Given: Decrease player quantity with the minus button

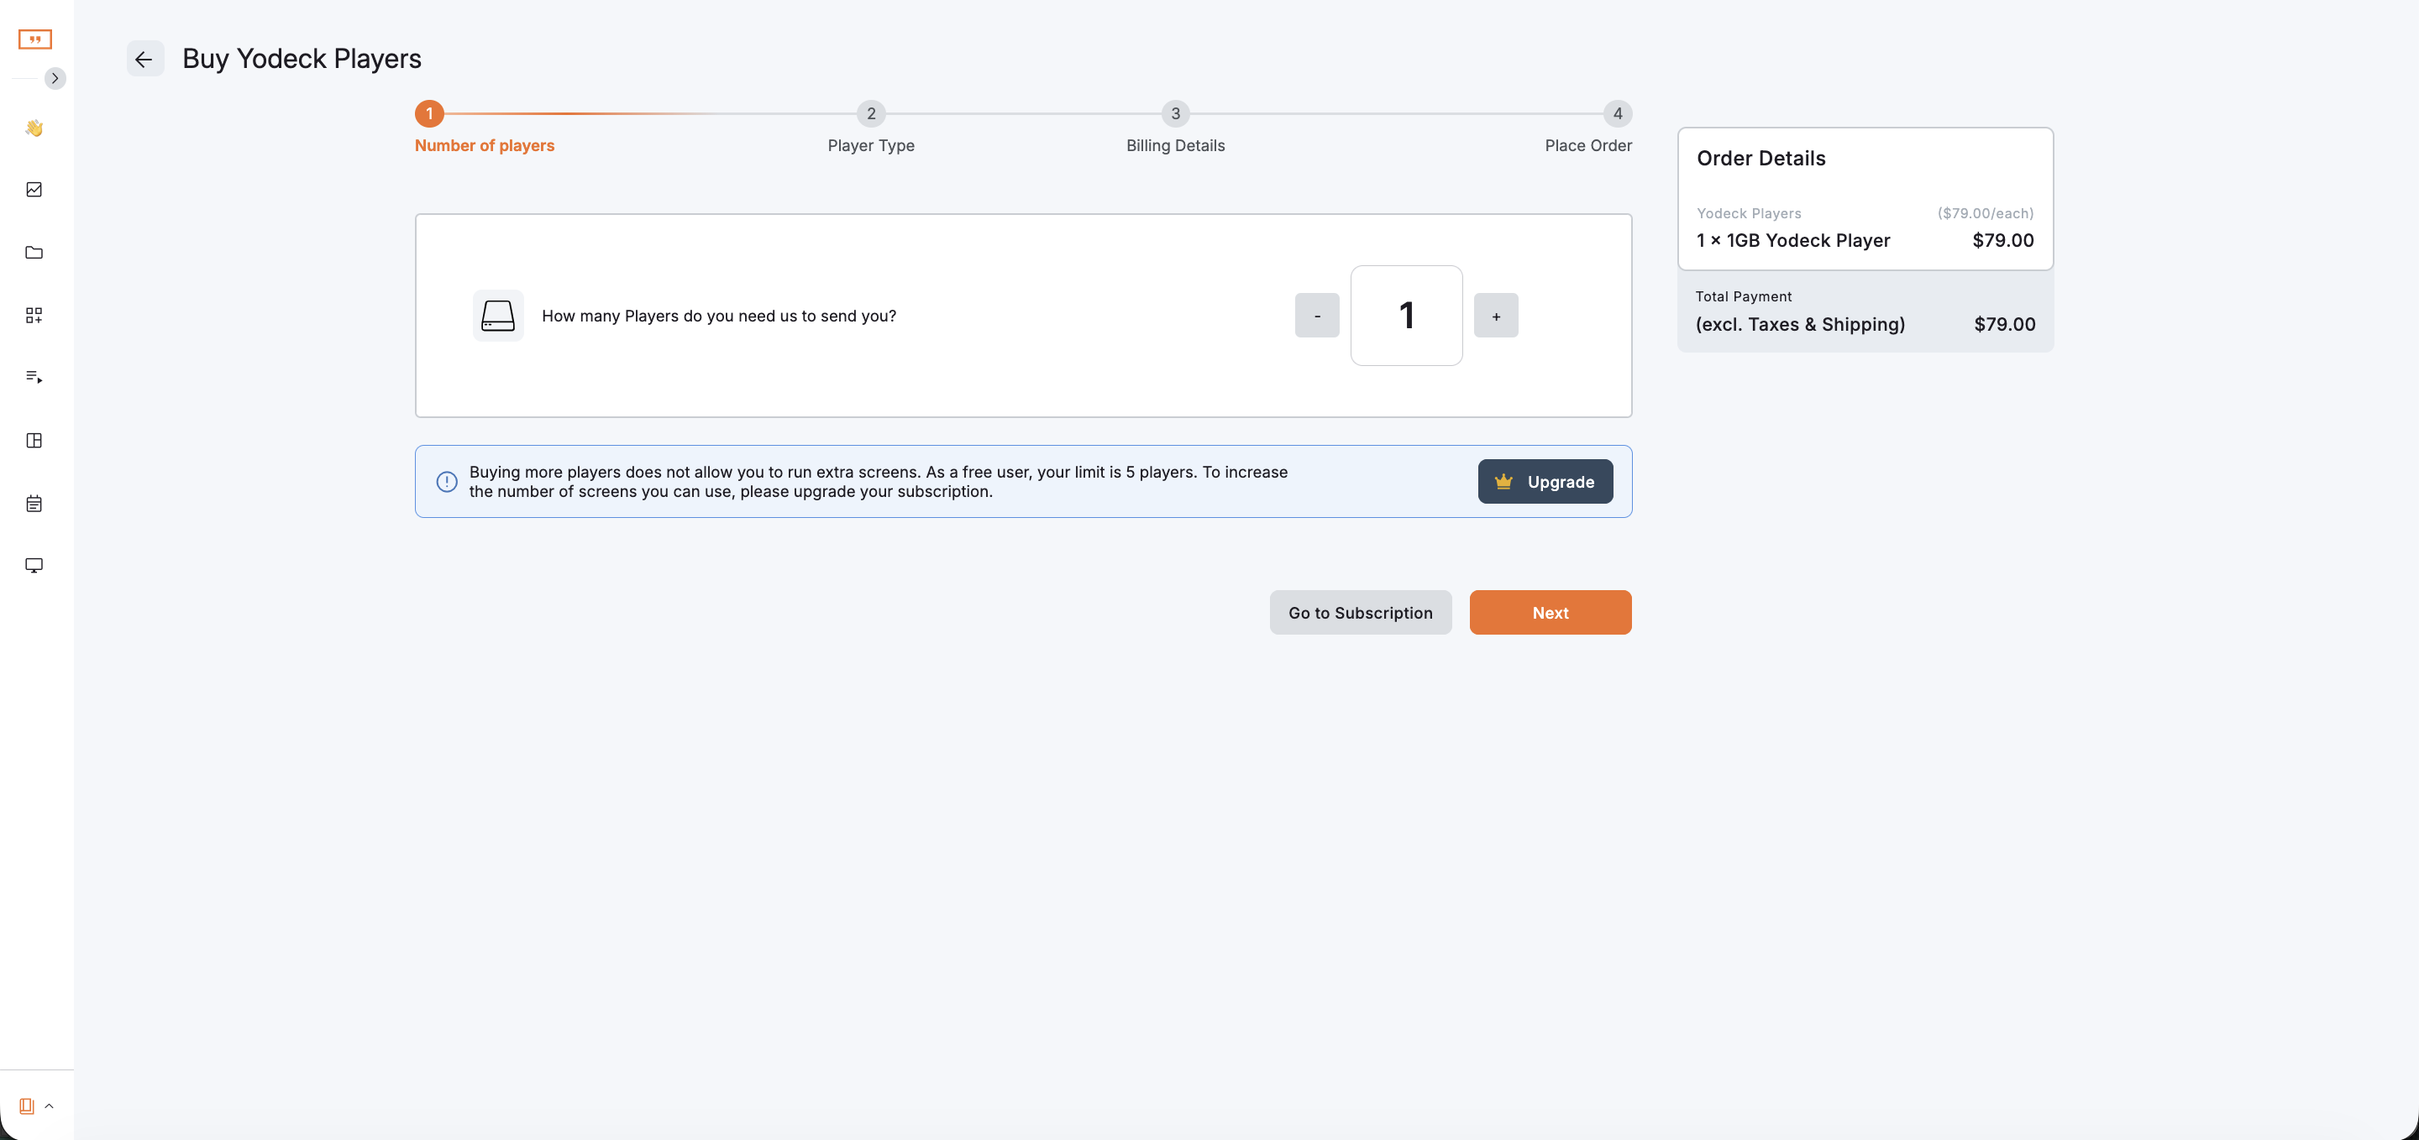Looking at the screenshot, I should pos(1316,316).
